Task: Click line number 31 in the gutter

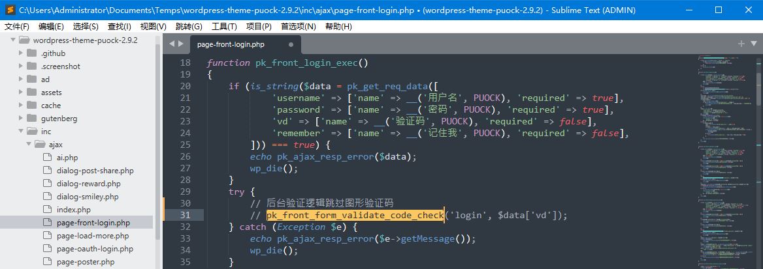Action: [x=185, y=215]
